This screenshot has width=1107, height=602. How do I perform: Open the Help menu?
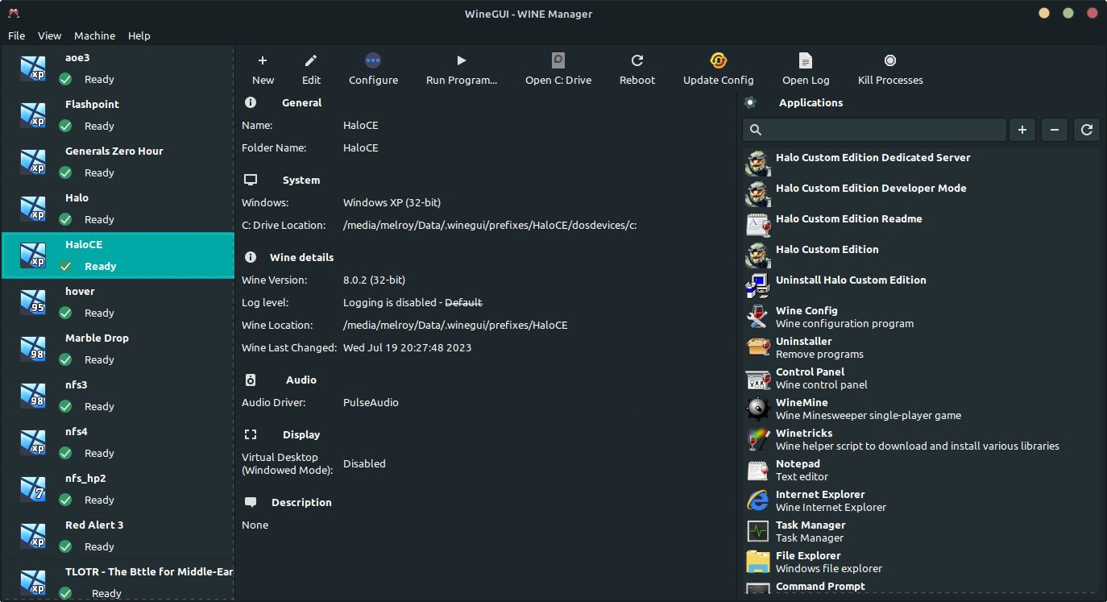pyautogui.click(x=139, y=35)
